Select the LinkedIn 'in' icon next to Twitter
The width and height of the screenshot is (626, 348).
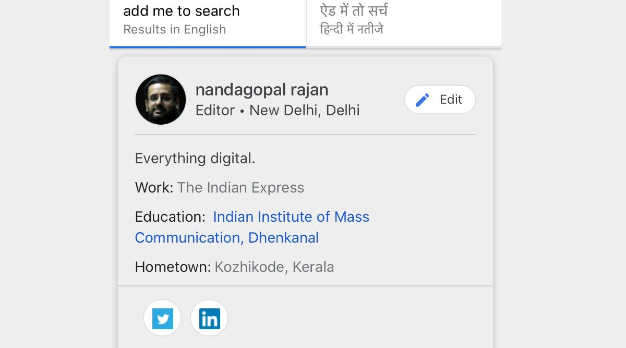(x=209, y=318)
